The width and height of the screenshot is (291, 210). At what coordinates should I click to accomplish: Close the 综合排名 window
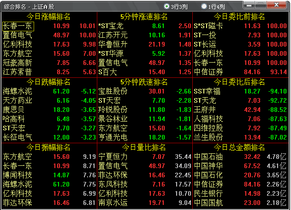tap(277, 5)
